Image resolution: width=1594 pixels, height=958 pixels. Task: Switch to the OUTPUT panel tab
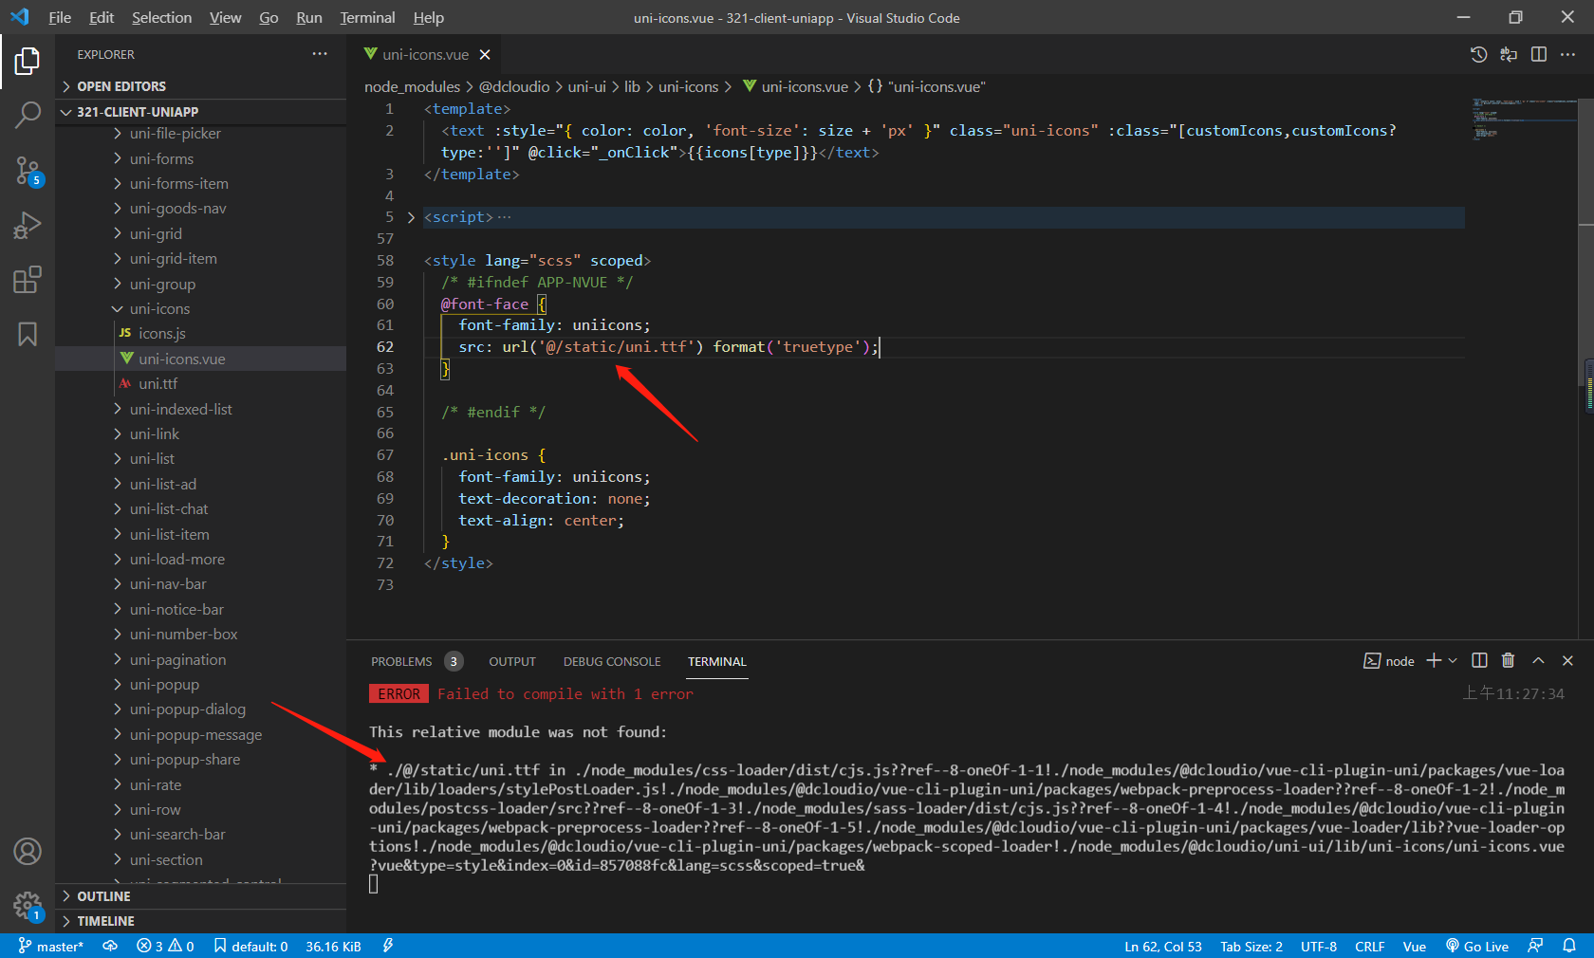point(512,661)
